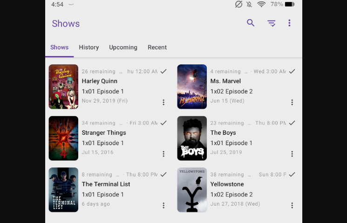Tap '4 remaining' on Ms. Marvel

(225, 71)
